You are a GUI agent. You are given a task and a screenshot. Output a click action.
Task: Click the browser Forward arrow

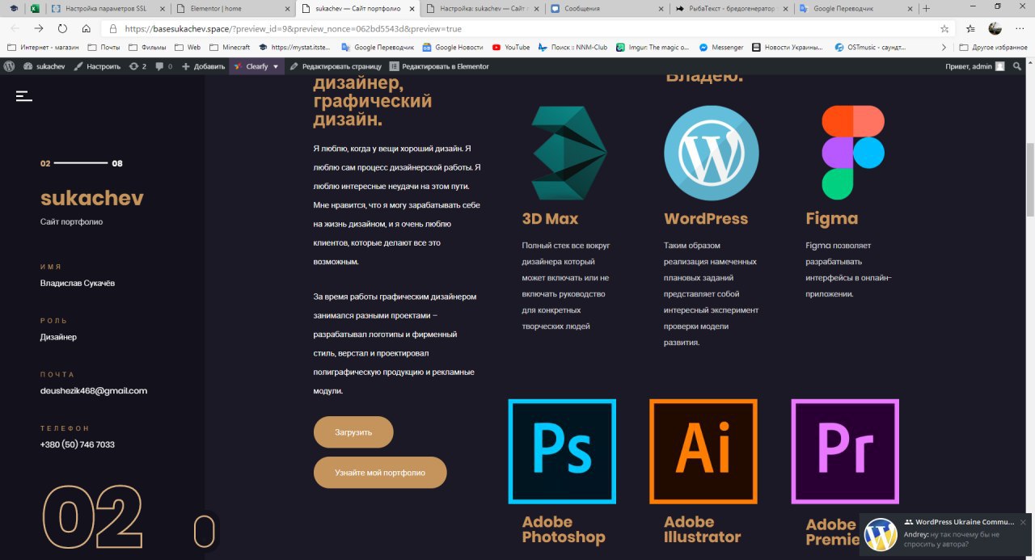(39, 28)
